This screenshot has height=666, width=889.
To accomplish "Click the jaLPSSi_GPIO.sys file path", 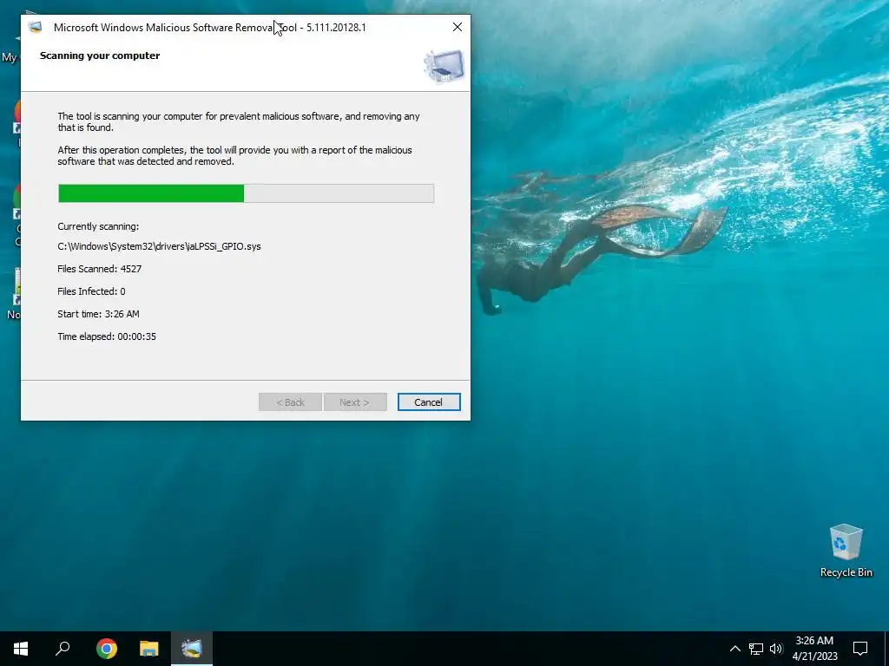I will (160, 246).
